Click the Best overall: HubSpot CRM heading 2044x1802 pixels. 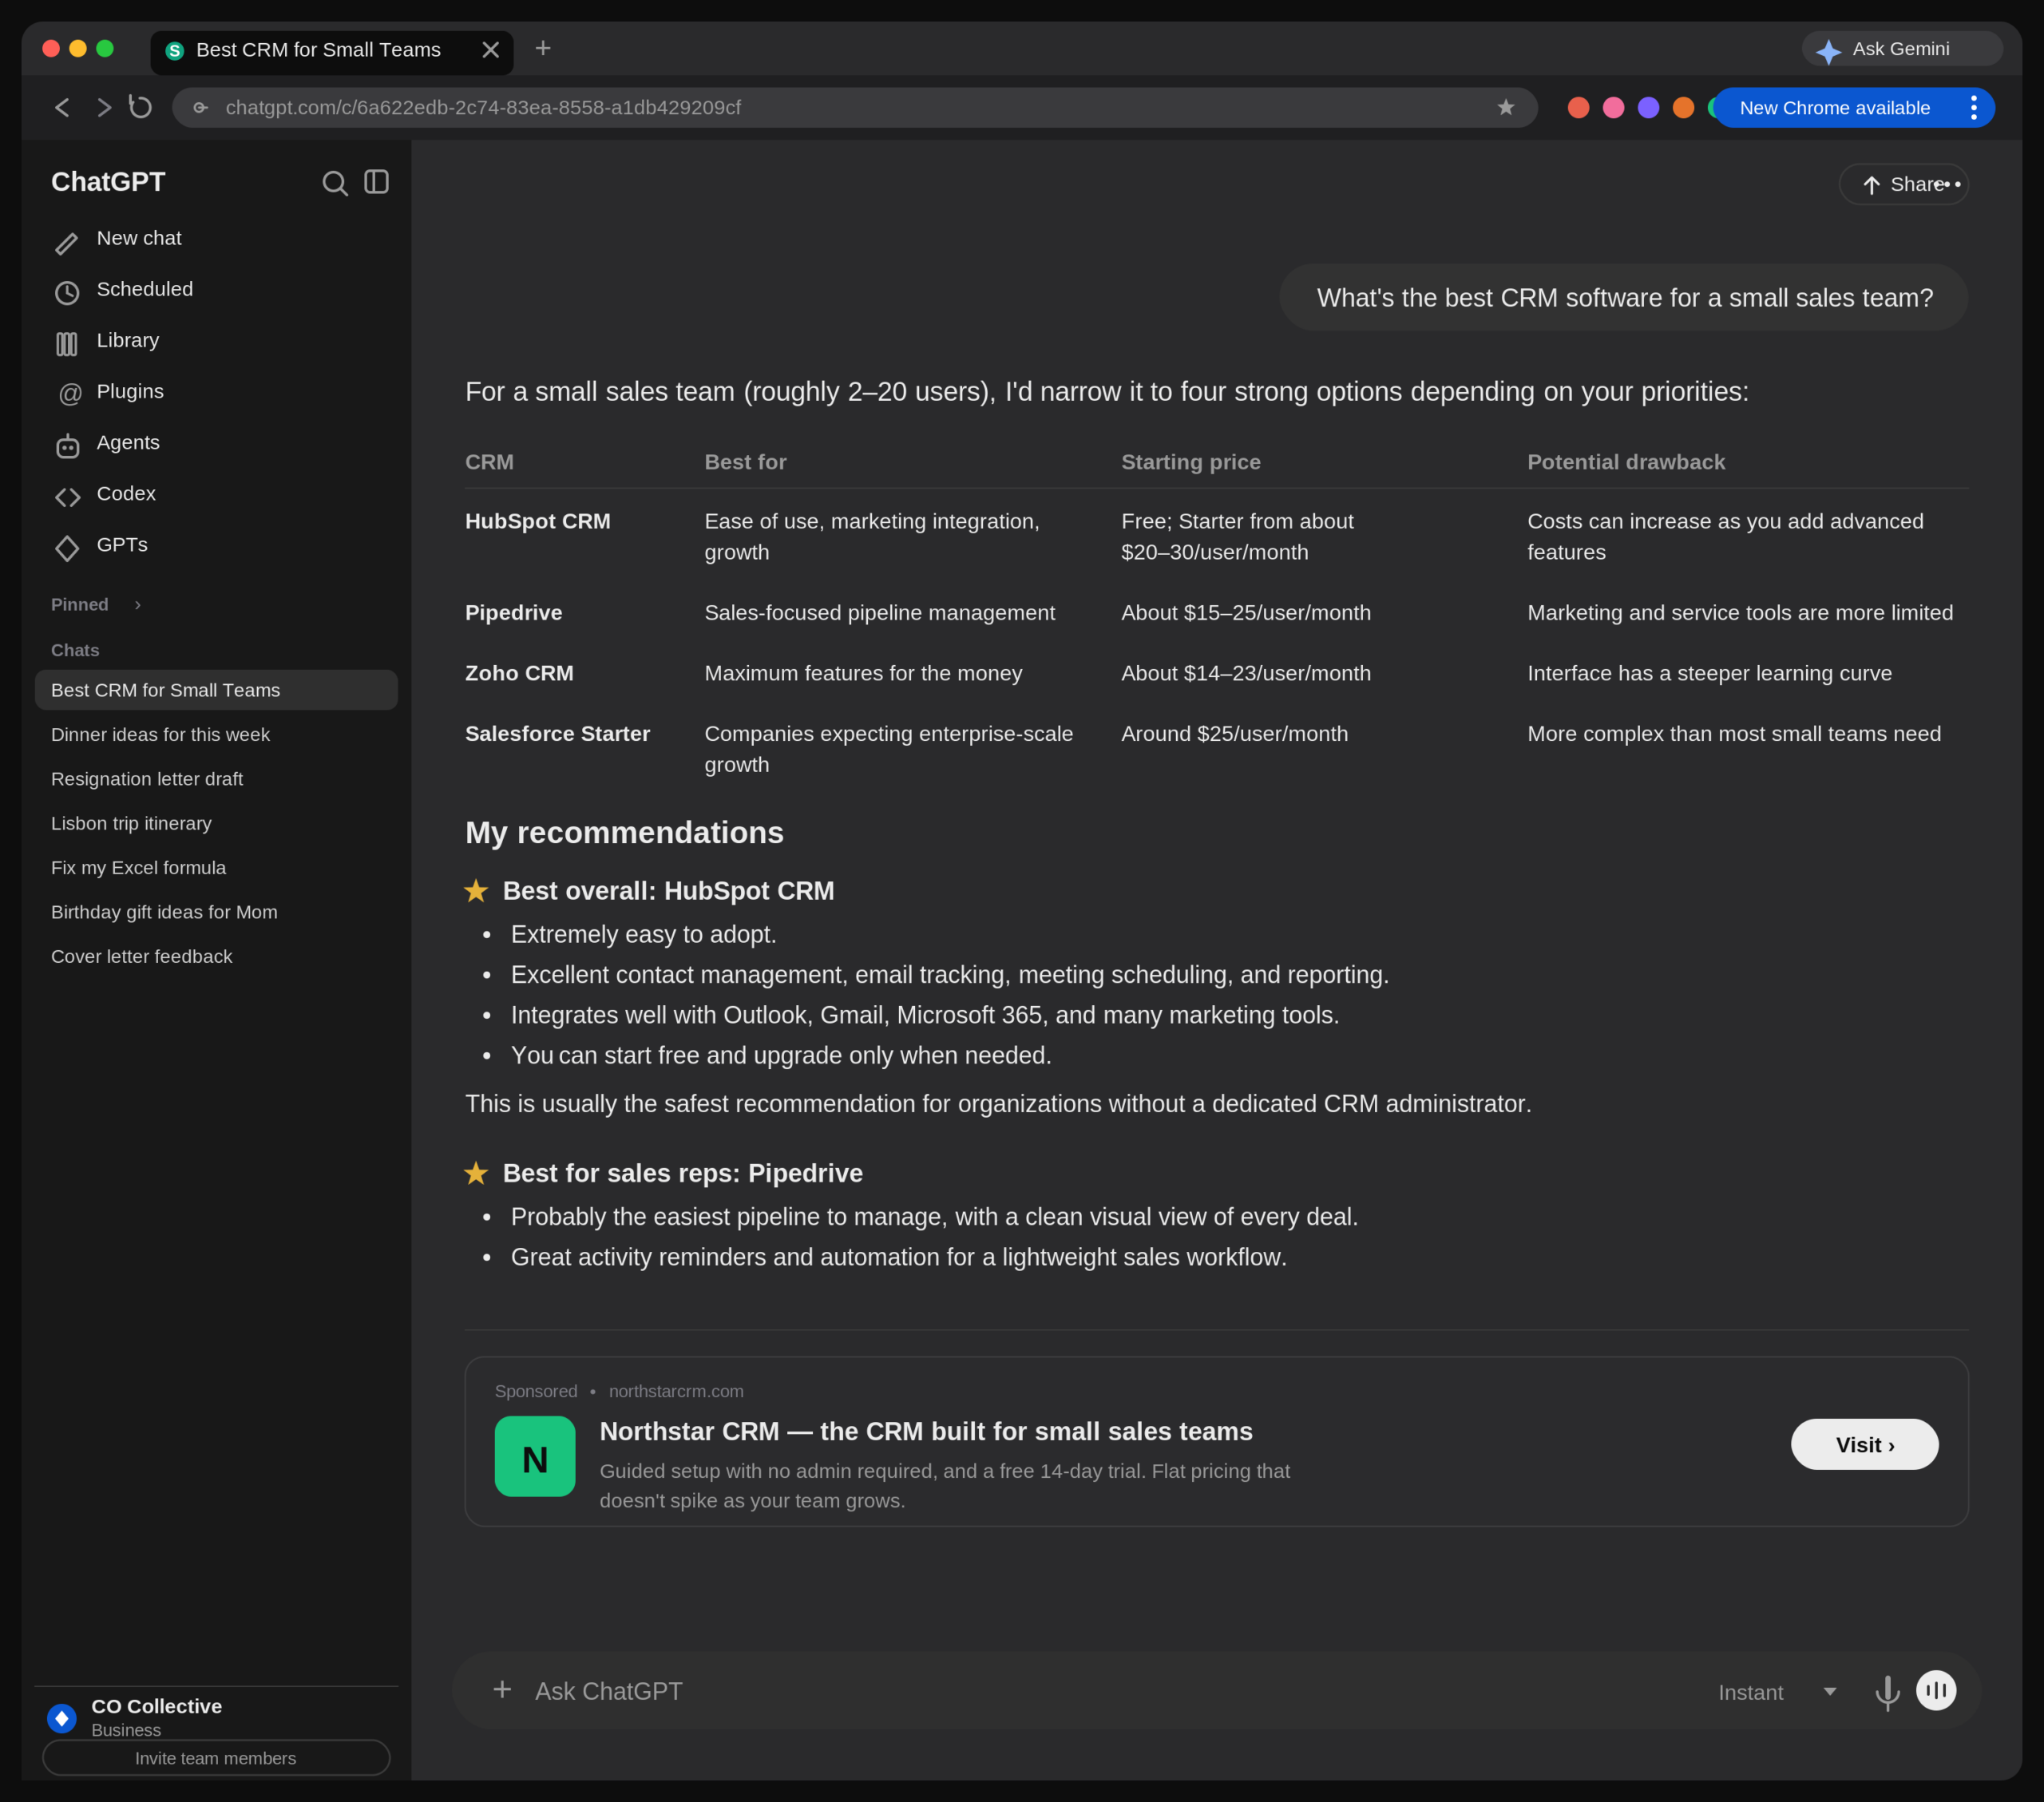(668, 891)
